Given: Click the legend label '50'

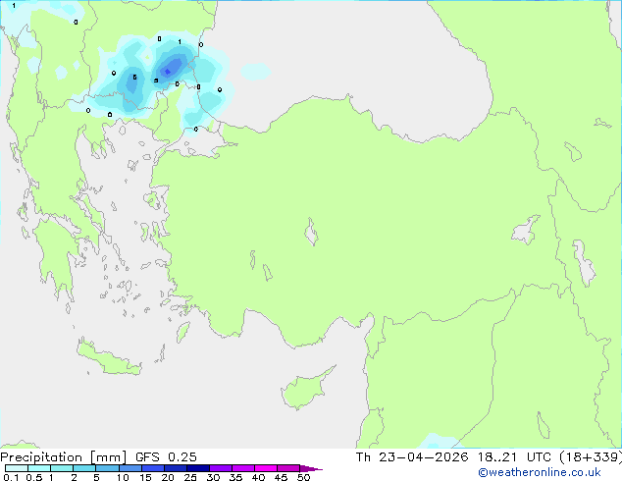Looking at the screenshot, I should pos(303,477).
